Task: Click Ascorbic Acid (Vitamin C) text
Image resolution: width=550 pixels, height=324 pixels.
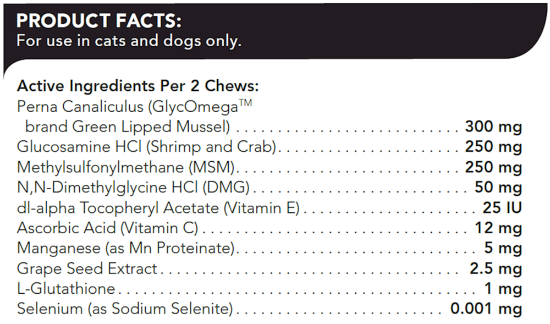Action: pyautogui.click(x=107, y=228)
